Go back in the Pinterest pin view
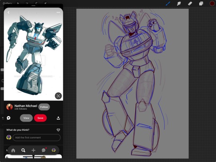This screenshot has width=216, height=162. point(8,12)
